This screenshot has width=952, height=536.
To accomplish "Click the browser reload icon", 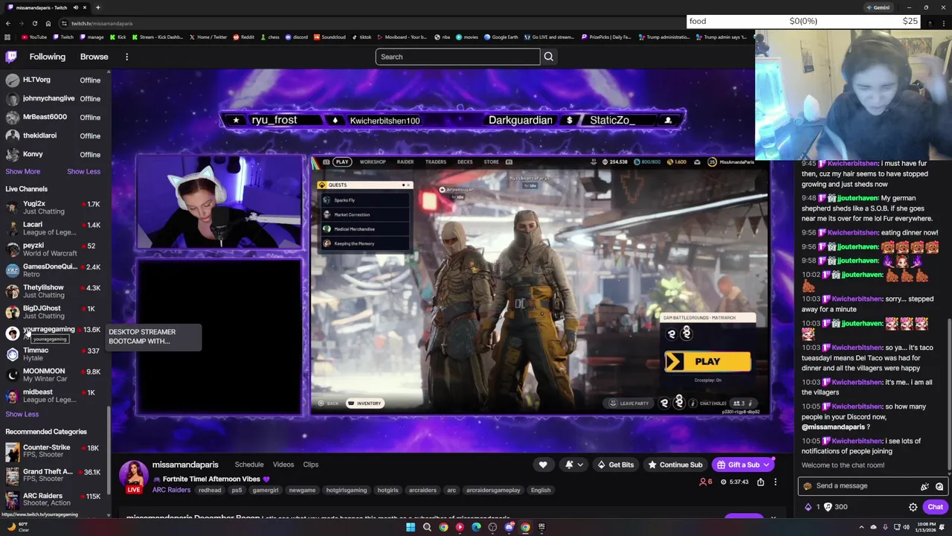I will (34, 23).
